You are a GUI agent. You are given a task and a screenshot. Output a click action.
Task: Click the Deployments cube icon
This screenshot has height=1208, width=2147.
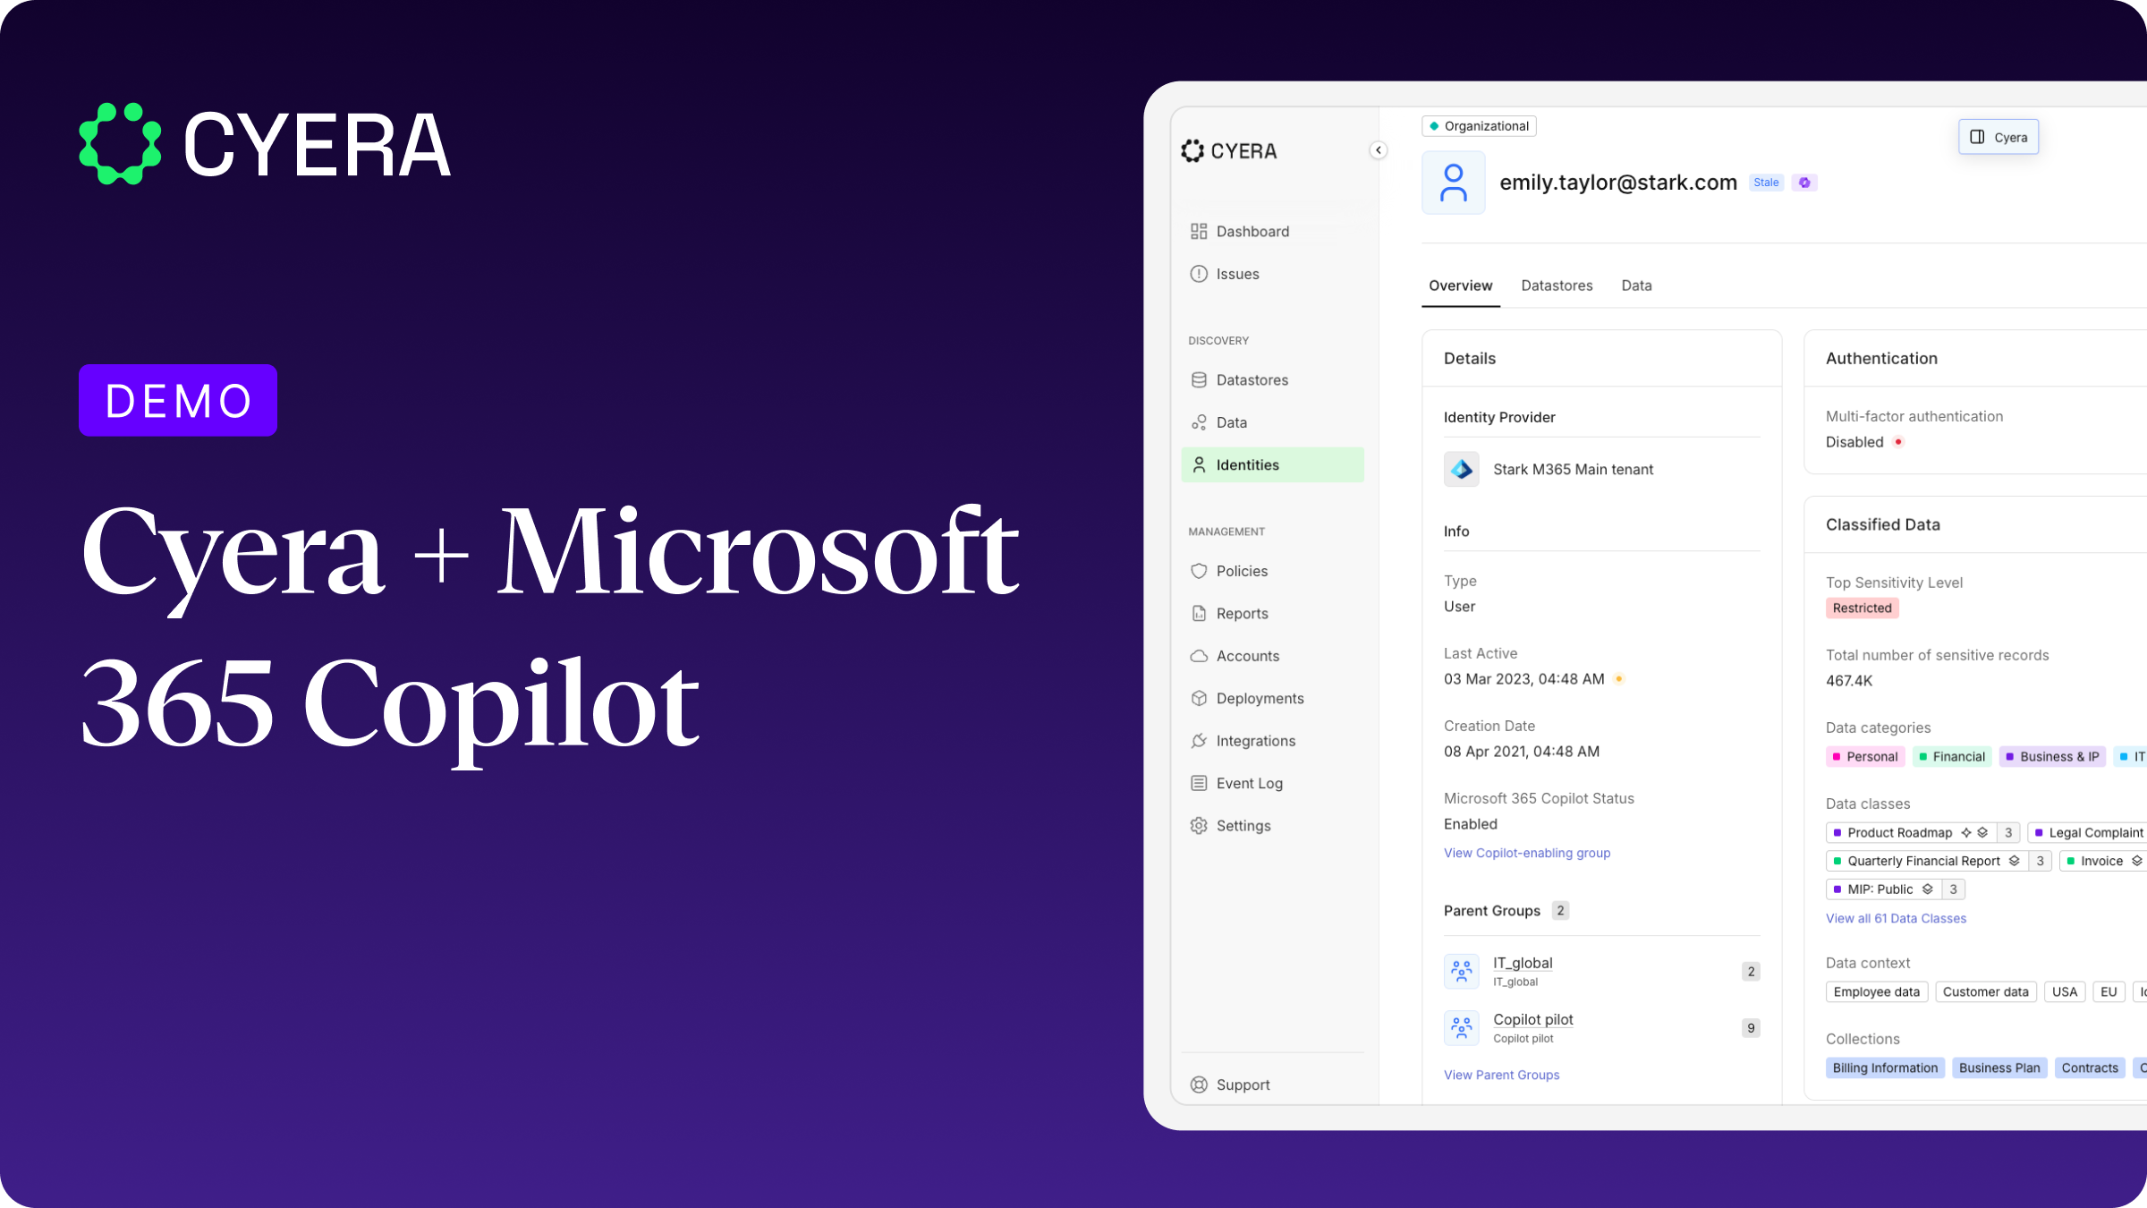[x=1199, y=699]
